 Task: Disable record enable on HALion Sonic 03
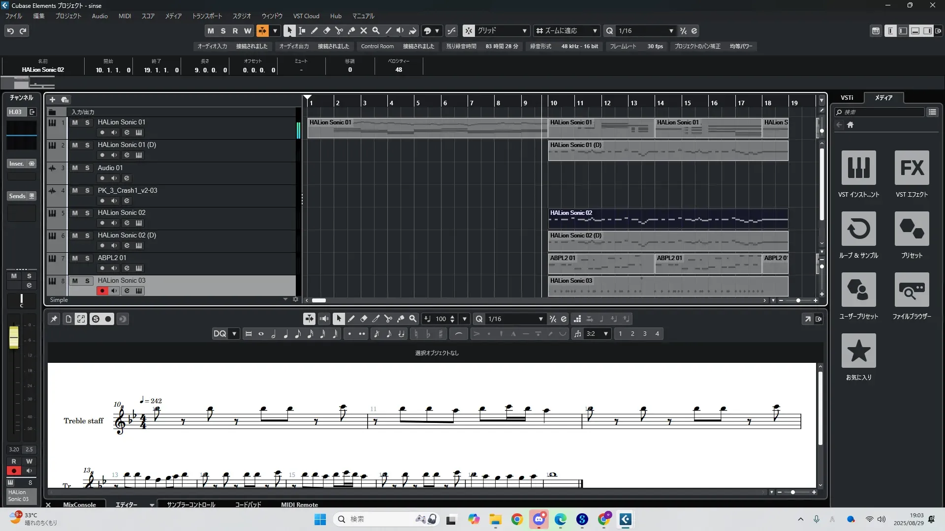coord(102,291)
